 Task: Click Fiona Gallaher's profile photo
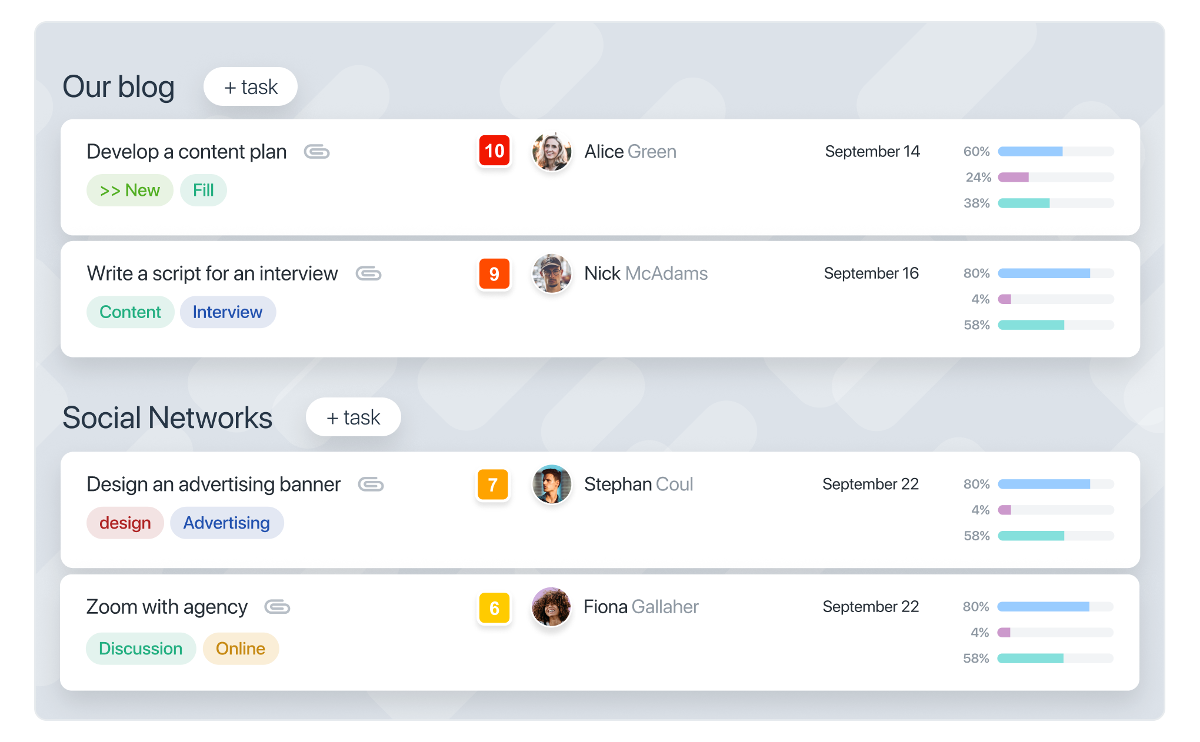[551, 607]
